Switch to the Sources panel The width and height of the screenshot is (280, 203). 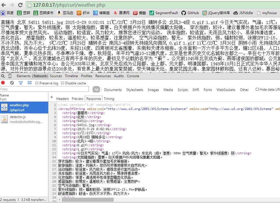[x=56, y=76]
